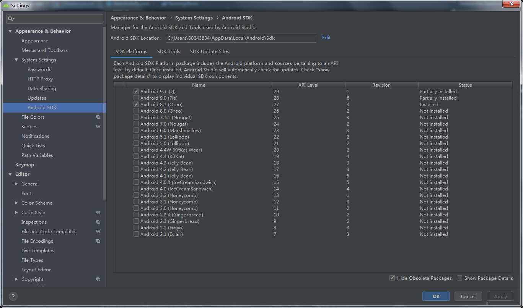Click the Android 2.2 (Froyo) row name
This screenshot has height=308, width=523.
(x=162, y=228)
